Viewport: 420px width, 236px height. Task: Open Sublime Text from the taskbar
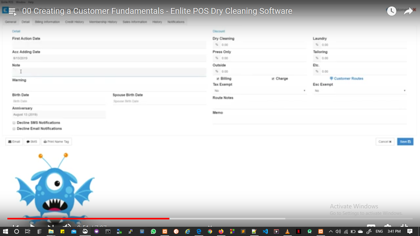click(x=243, y=231)
